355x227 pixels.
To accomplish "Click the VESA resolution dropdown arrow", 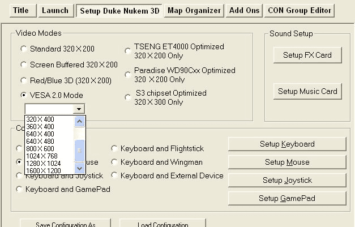I will coord(79,109).
